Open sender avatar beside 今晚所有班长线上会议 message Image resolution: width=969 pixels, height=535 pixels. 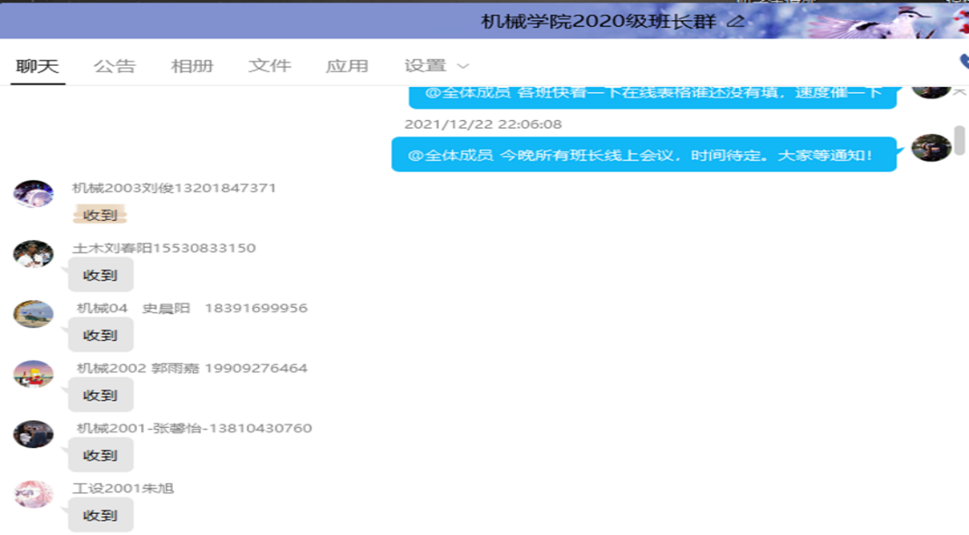(931, 148)
